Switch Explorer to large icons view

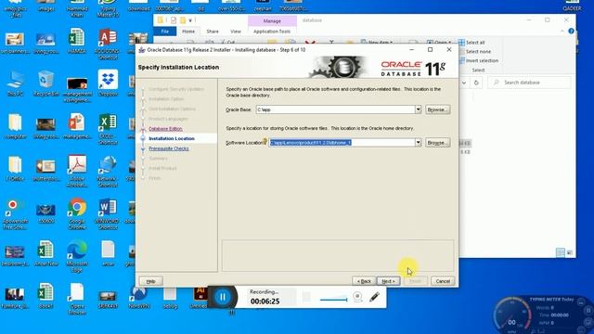[x=569, y=252]
